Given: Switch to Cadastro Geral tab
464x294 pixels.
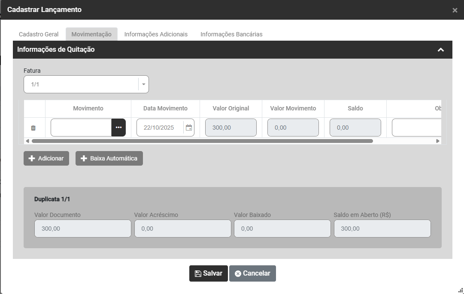Looking at the screenshot, I should tap(39, 34).
